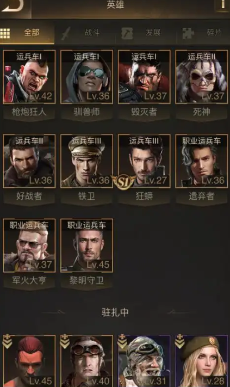Open the 狂蟒 hero card

[144, 161]
